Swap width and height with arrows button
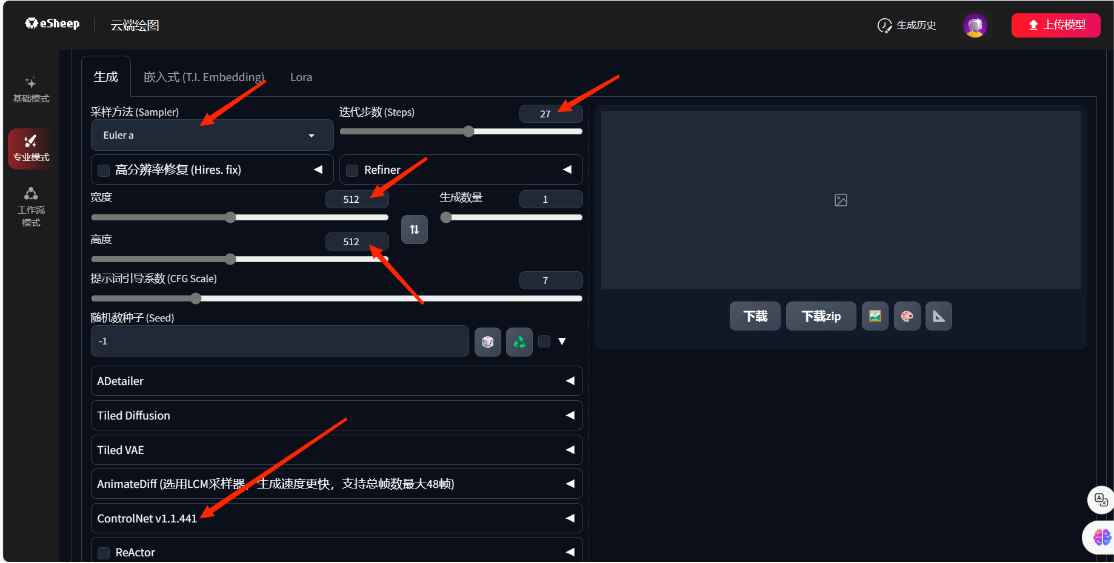The height and width of the screenshot is (563, 1114). (415, 229)
